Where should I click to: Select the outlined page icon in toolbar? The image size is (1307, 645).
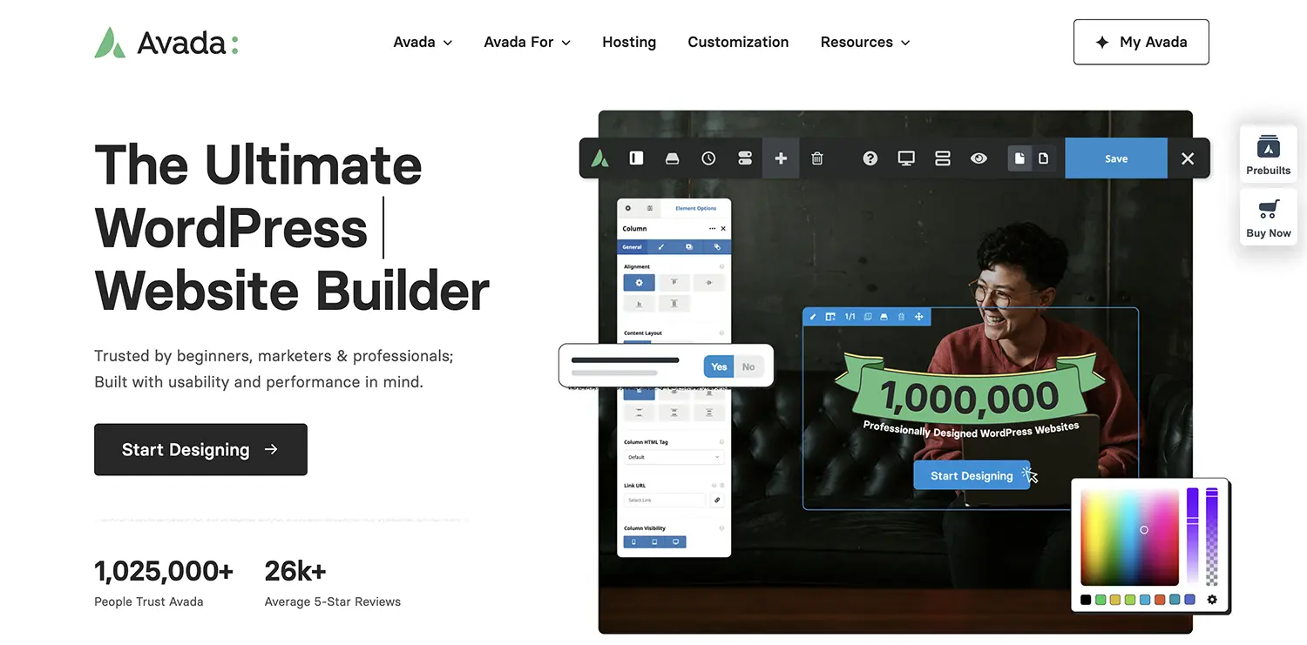(x=1043, y=158)
